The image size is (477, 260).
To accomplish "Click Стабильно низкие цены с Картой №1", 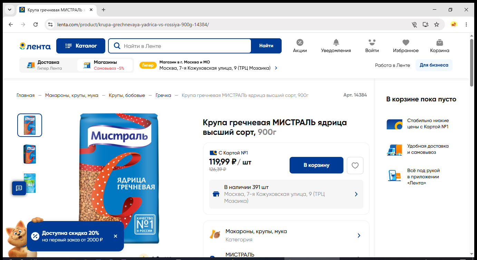I will pos(428,123).
